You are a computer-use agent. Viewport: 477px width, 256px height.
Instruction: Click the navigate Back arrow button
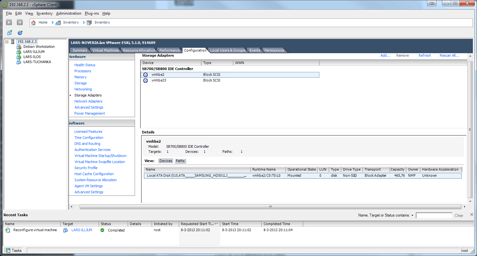tap(9, 22)
